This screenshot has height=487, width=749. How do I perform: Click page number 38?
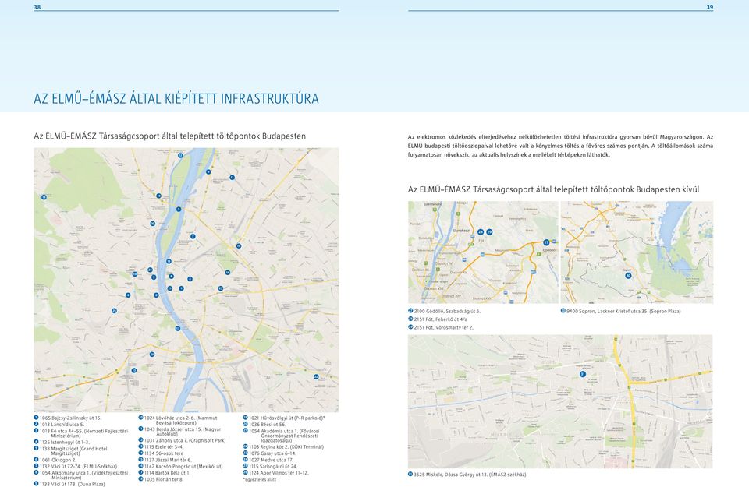37,7
